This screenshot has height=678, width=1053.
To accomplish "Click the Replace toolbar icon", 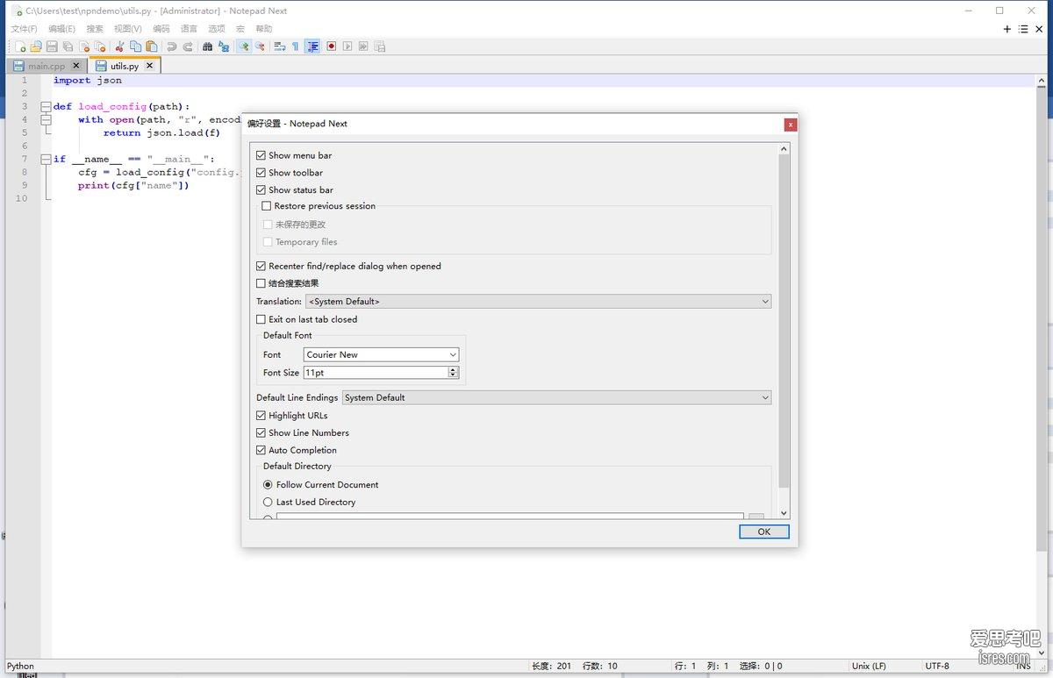I will (x=224, y=46).
